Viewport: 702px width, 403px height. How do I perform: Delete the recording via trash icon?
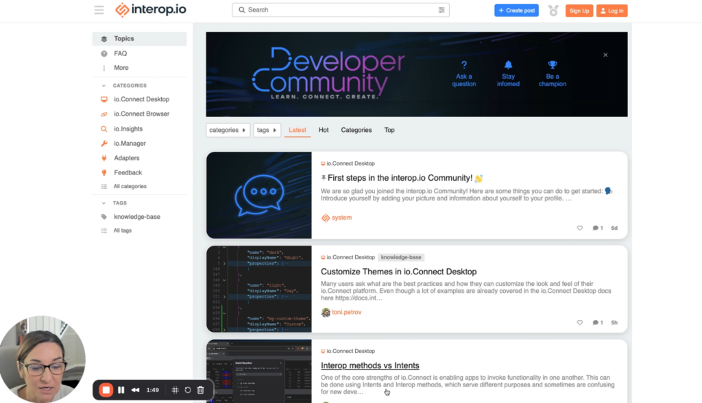pos(199,390)
